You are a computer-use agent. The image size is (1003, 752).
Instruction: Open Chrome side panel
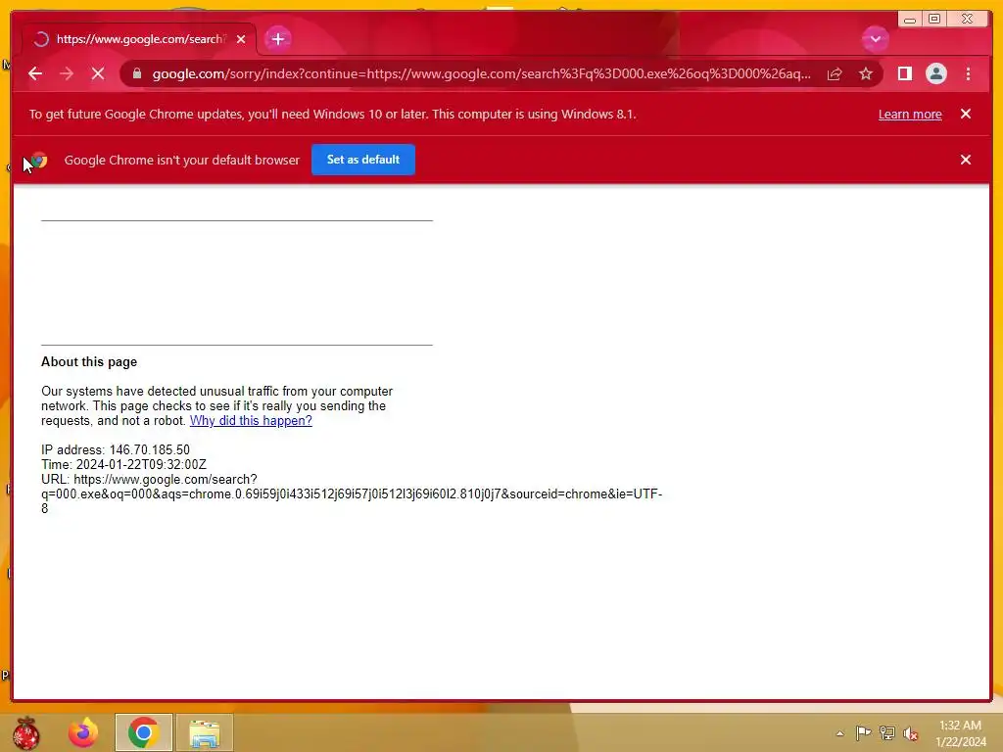coord(904,73)
